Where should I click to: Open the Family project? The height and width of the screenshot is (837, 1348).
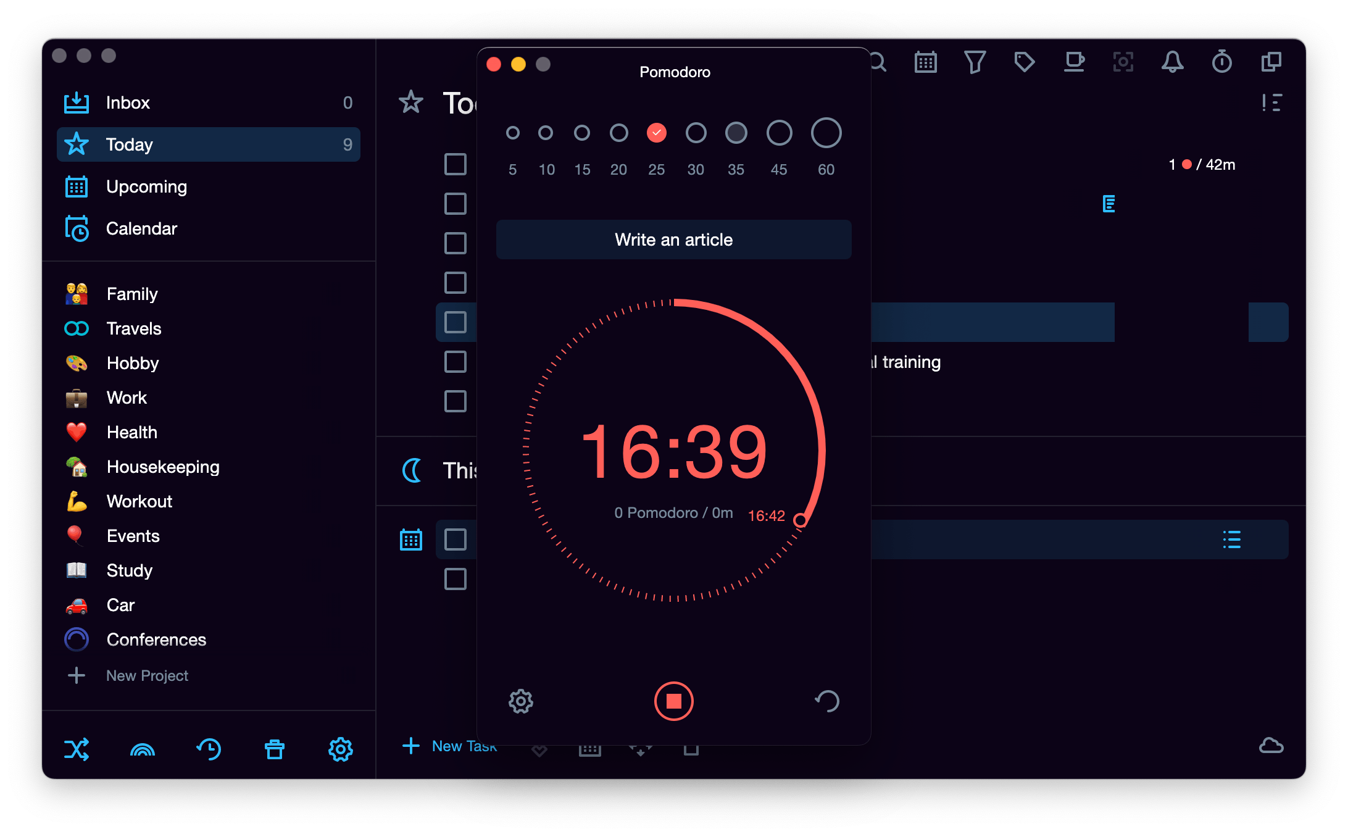tap(209, 294)
